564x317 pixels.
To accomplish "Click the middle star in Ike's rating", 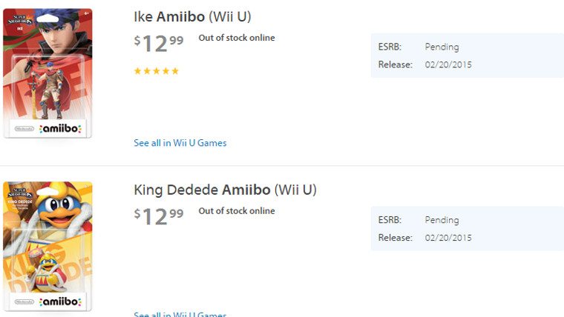I will pyautogui.click(x=157, y=71).
